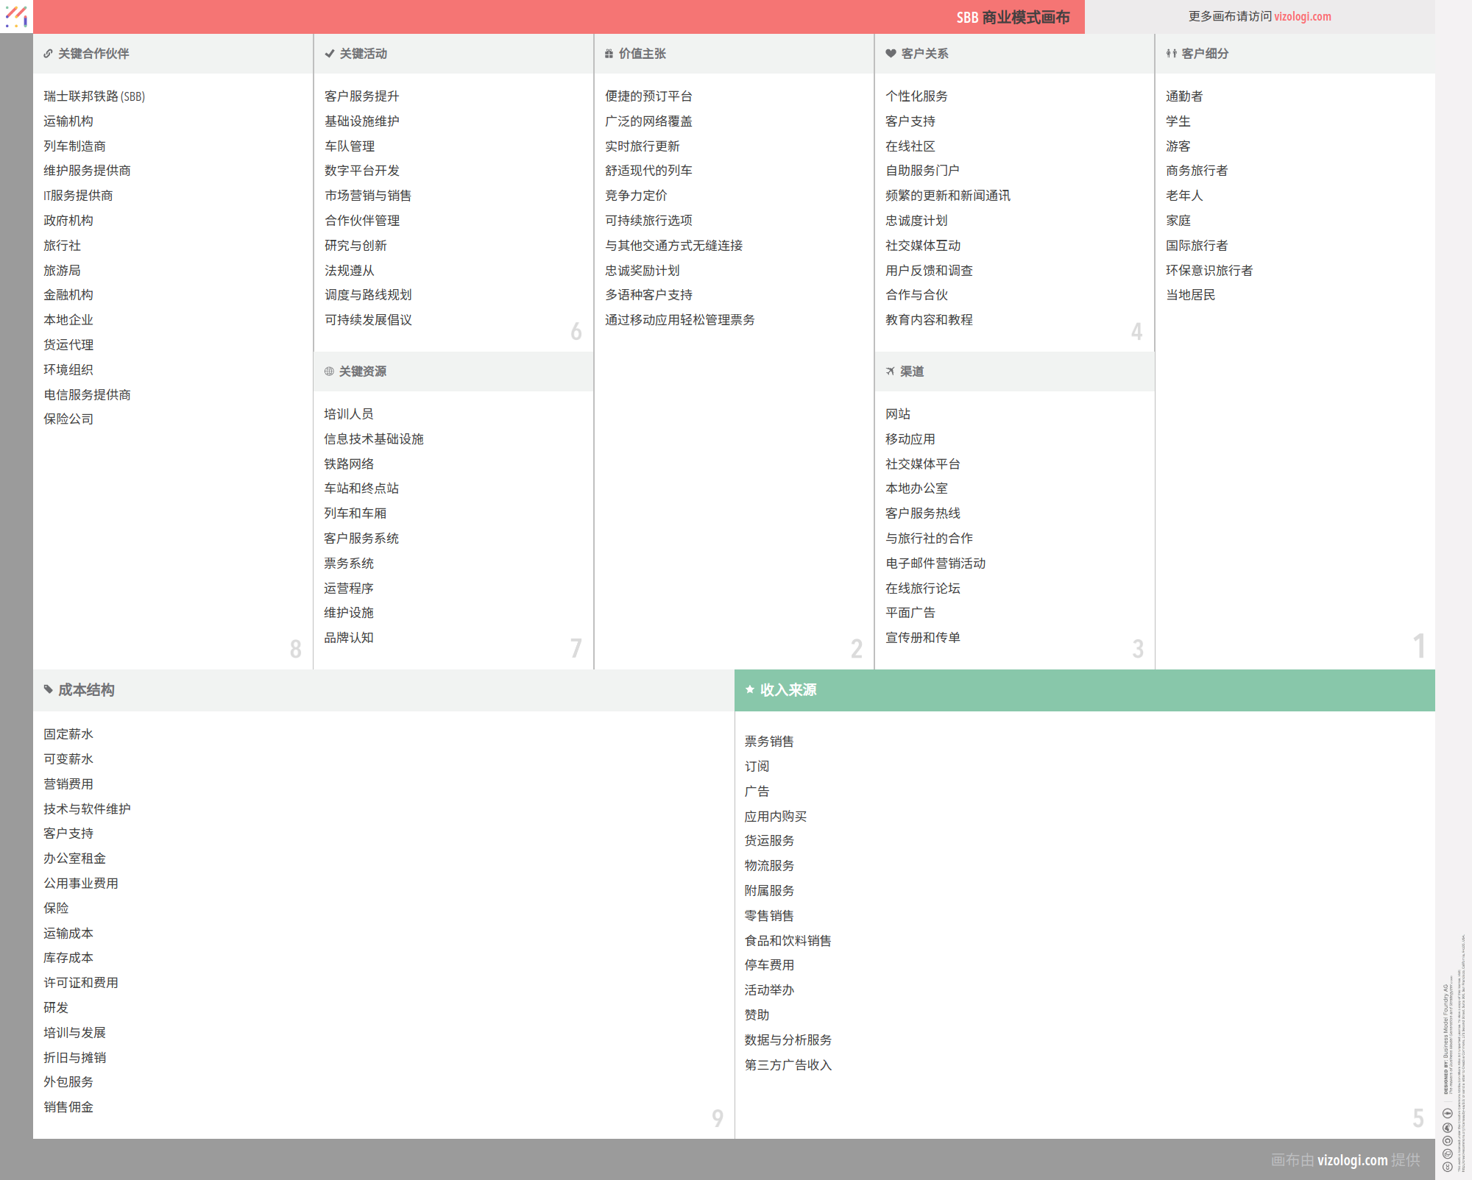Select the SBB 商业模式画布 title bar
This screenshot has width=1472, height=1180.
[x=1013, y=17]
